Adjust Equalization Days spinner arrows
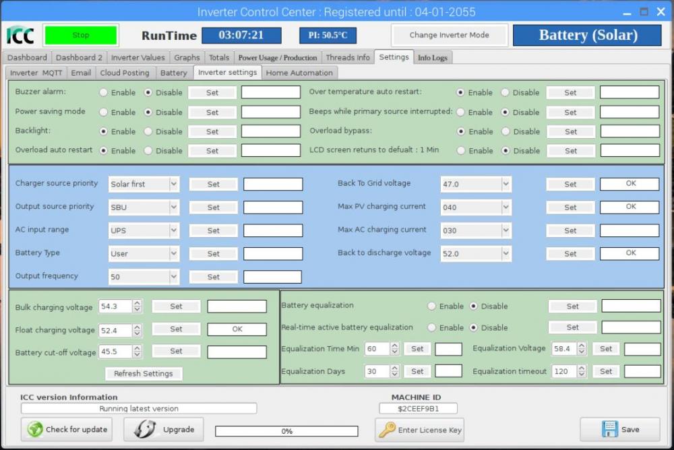 (x=394, y=371)
